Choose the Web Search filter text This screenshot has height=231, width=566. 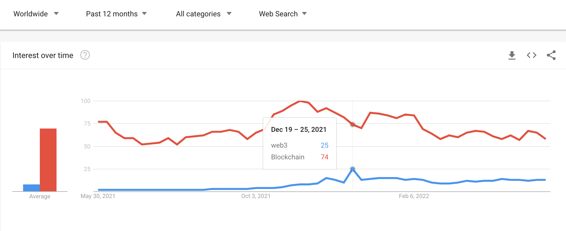(278, 14)
